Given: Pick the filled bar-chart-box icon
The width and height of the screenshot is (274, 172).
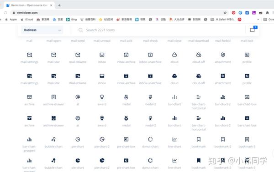Looking at the screenshot, I should coord(247,118).
